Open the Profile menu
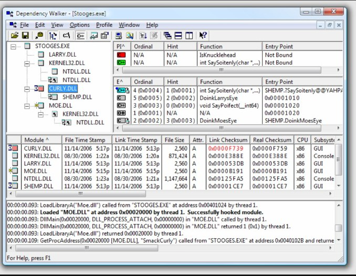The height and width of the screenshot is (276, 356). click(104, 25)
